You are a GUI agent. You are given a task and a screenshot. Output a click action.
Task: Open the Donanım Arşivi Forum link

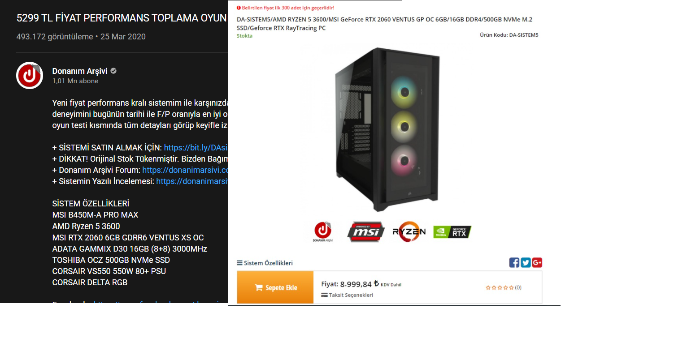(185, 170)
